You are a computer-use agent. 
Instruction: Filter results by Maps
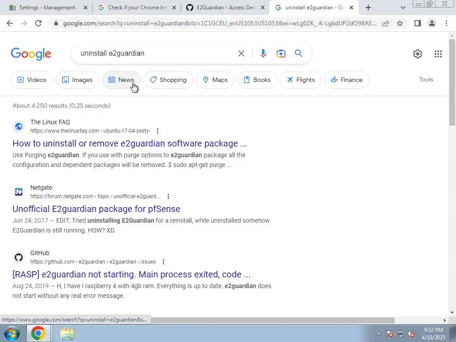pos(215,80)
